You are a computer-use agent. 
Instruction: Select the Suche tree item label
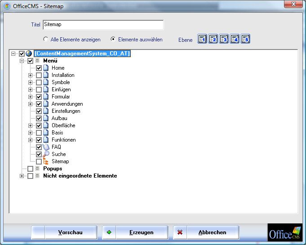point(59,154)
